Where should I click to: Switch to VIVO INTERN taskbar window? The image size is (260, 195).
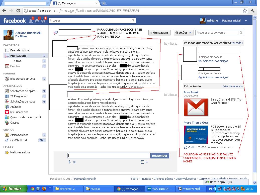160,189
